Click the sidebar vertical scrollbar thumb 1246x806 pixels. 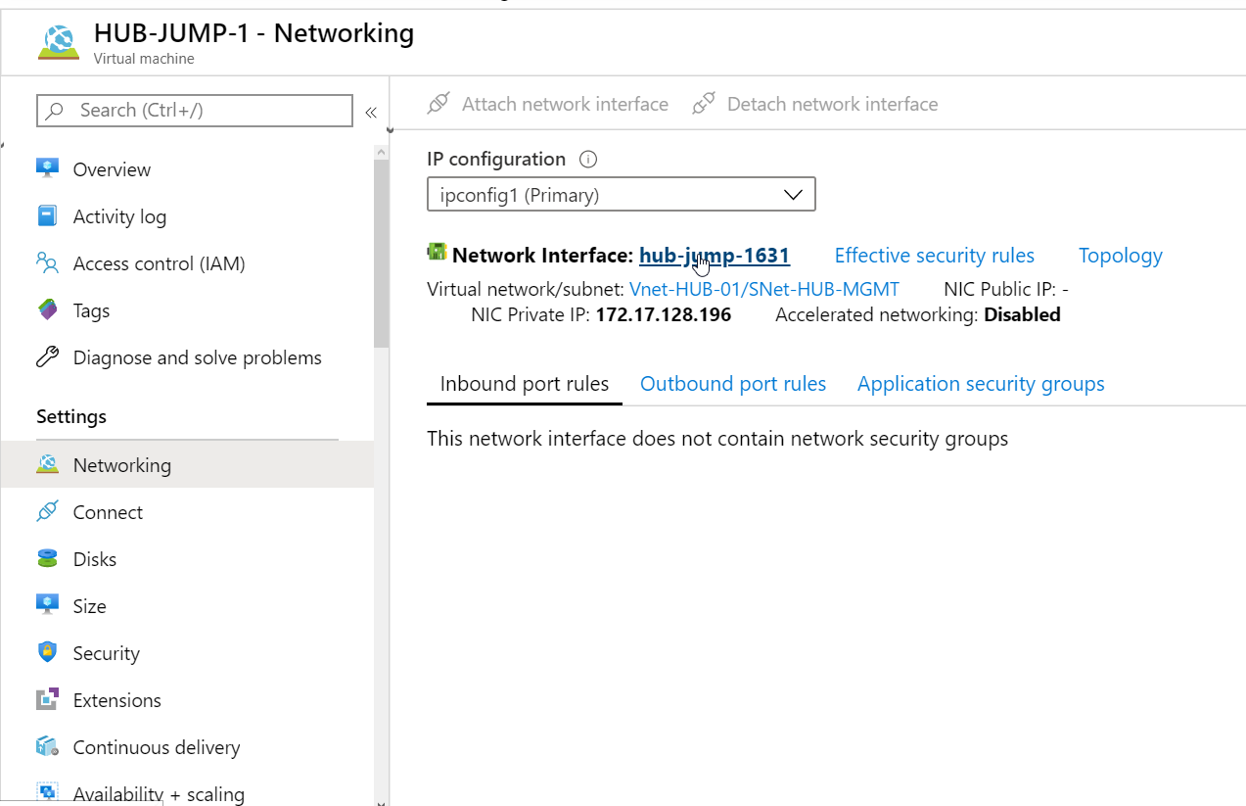point(382,253)
